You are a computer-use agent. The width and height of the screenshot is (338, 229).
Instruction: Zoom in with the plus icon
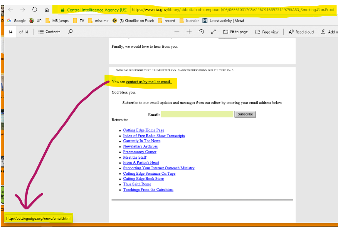189,32
